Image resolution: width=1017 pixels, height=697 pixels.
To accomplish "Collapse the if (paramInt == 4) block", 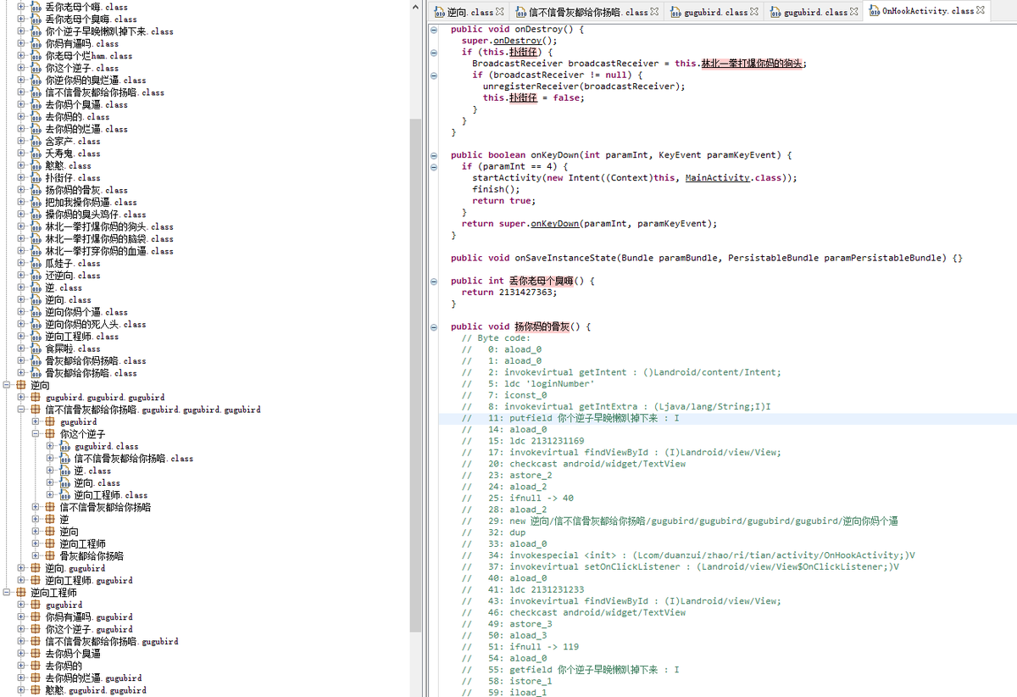I will coord(434,167).
